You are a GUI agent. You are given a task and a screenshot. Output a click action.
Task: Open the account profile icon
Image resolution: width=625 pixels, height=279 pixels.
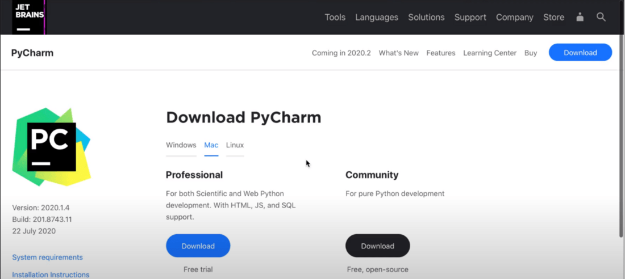[x=580, y=17]
